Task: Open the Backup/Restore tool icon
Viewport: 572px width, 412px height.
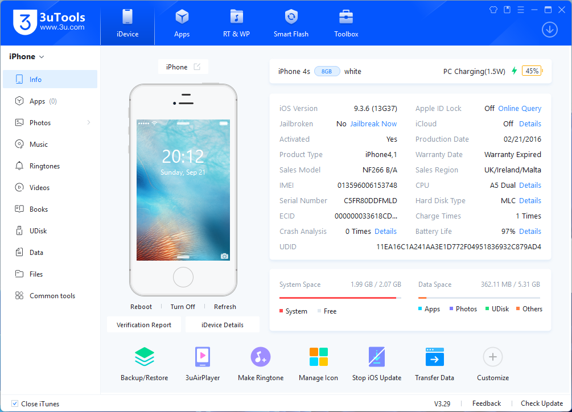Action: click(x=144, y=357)
